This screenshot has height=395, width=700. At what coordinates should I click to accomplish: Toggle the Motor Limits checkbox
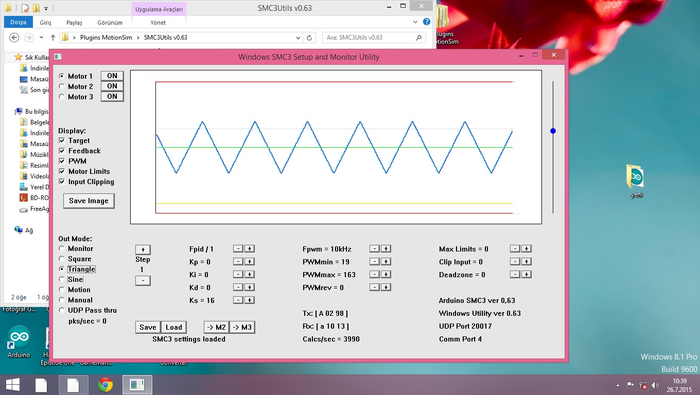[62, 172]
